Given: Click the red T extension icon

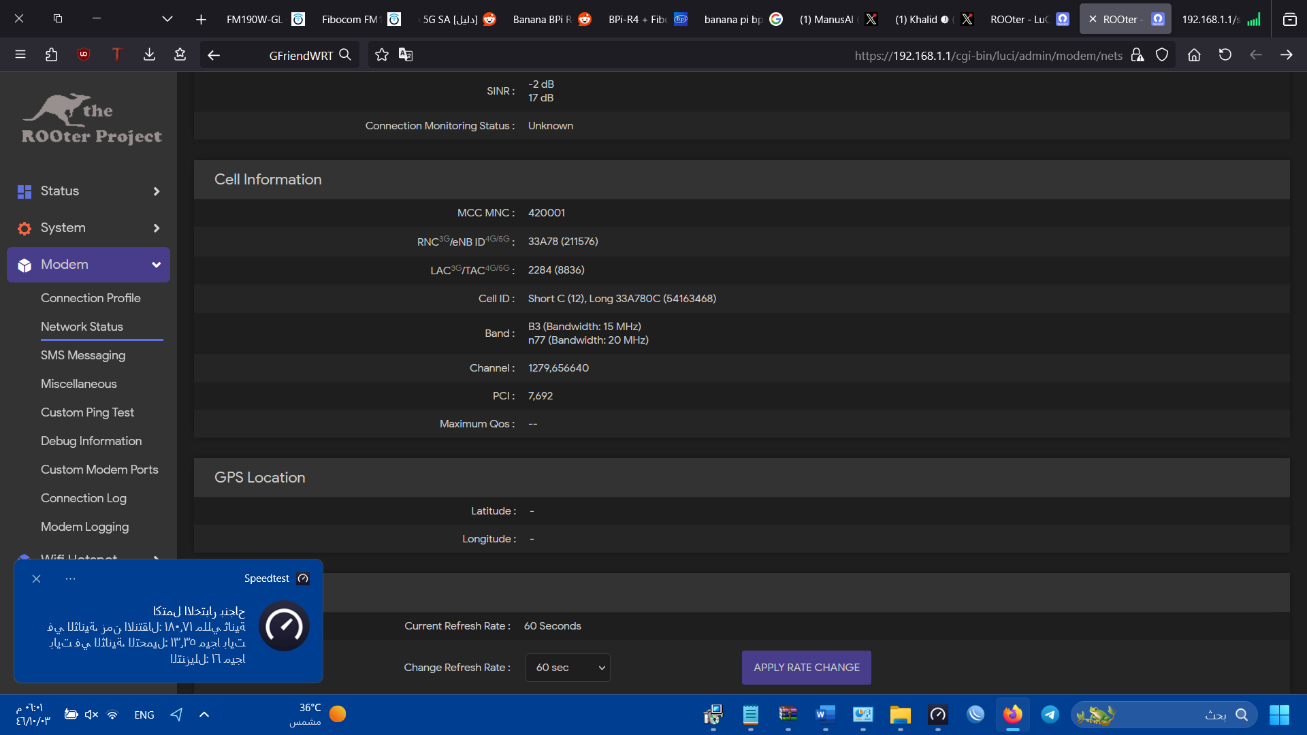Looking at the screenshot, I should click(x=116, y=54).
